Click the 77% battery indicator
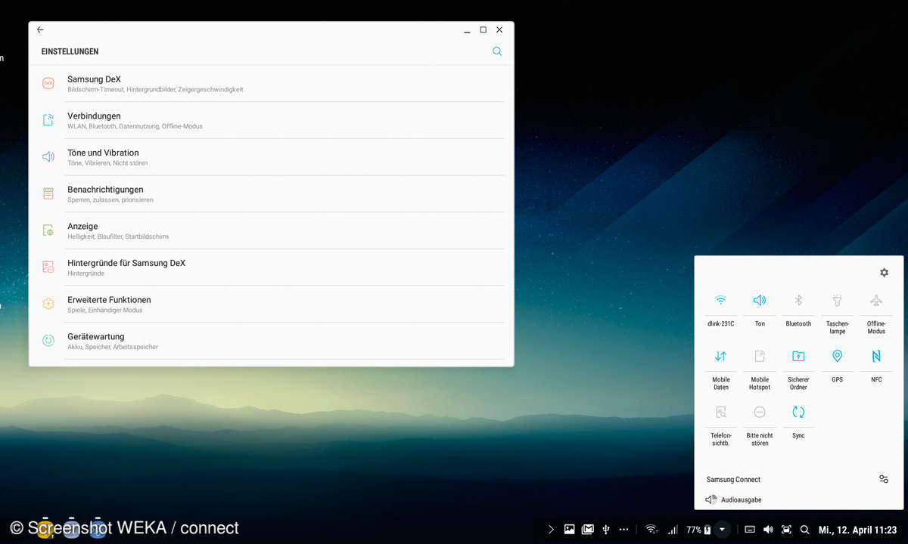The image size is (908, 544). [698, 530]
